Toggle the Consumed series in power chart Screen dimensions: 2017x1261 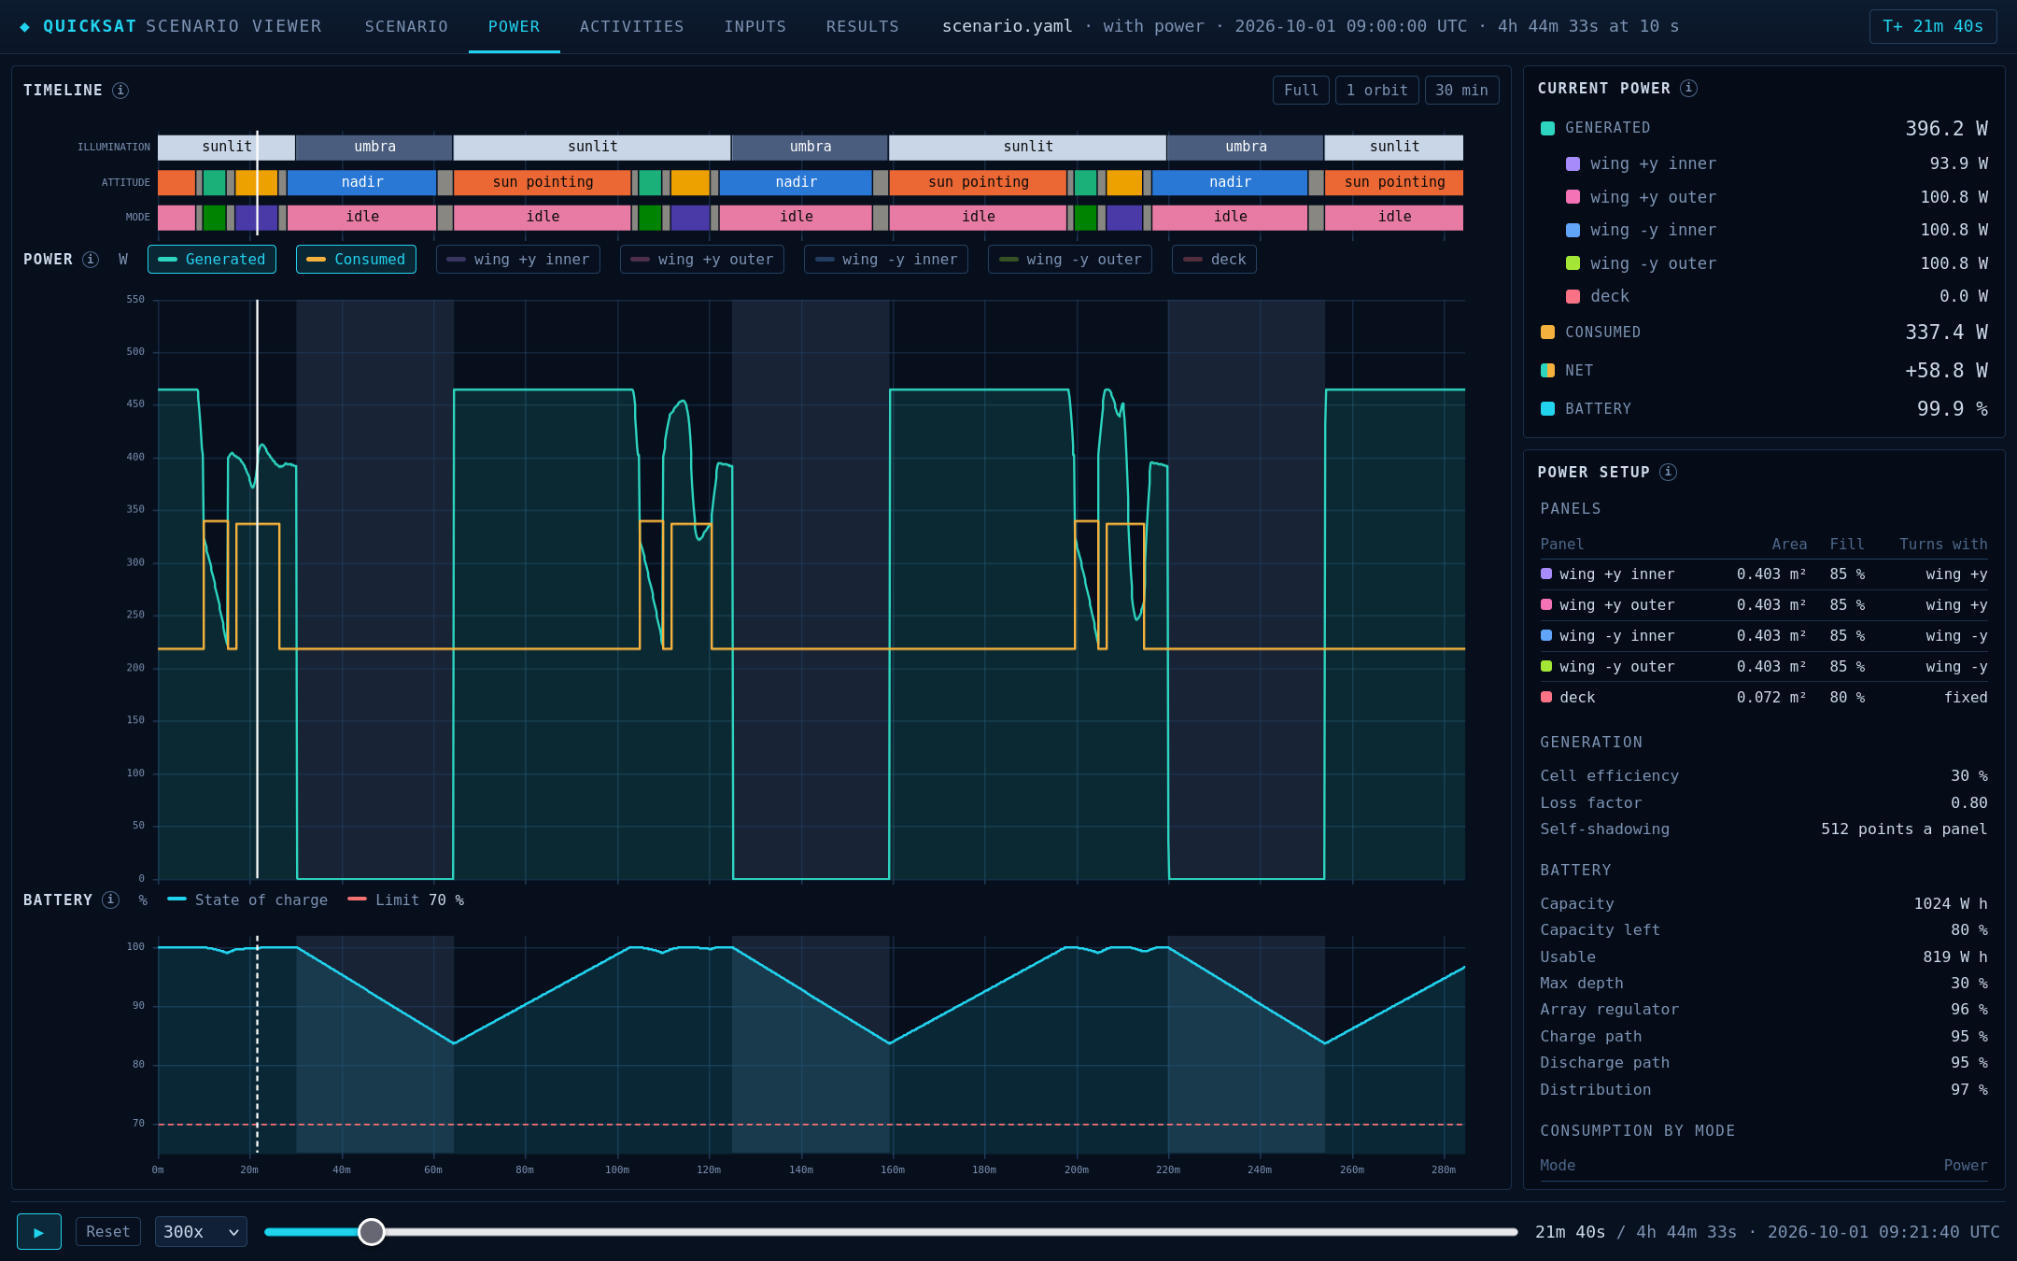[356, 260]
